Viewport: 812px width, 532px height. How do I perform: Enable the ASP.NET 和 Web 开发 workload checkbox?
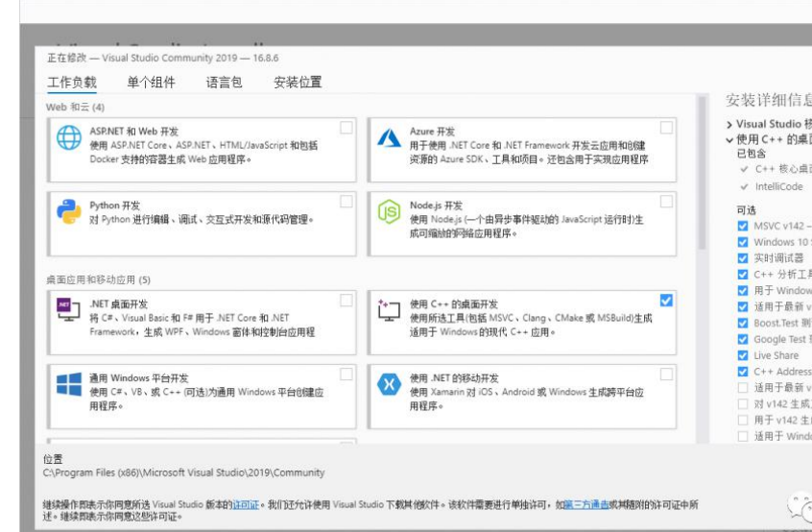click(x=346, y=128)
